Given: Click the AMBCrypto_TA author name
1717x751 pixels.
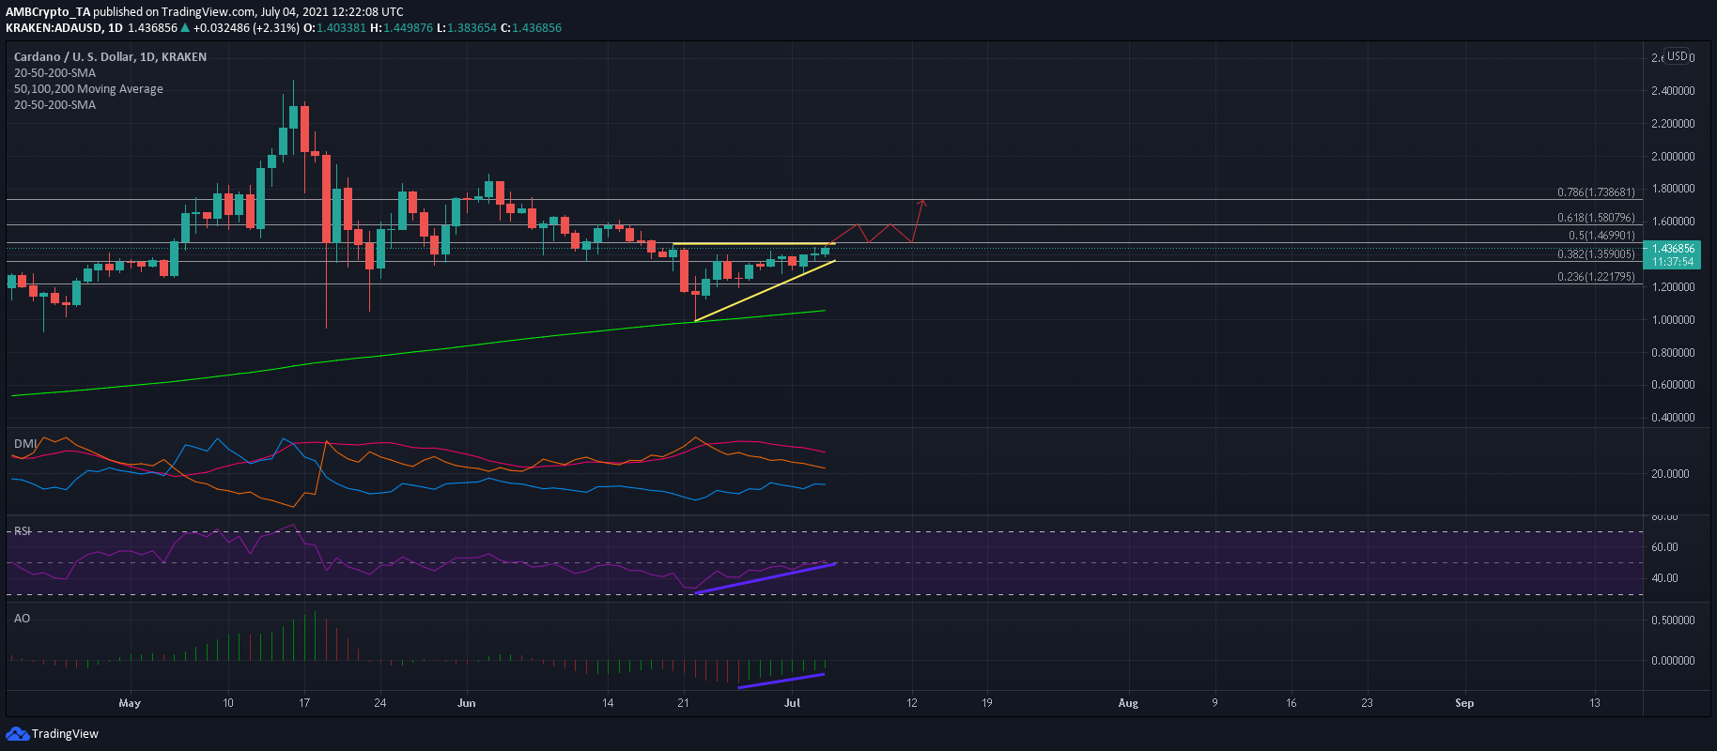Looking at the screenshot, I should [48, 12].
